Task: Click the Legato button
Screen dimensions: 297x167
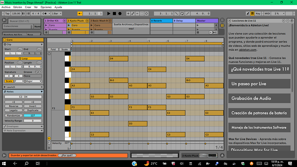Action: 14,110
